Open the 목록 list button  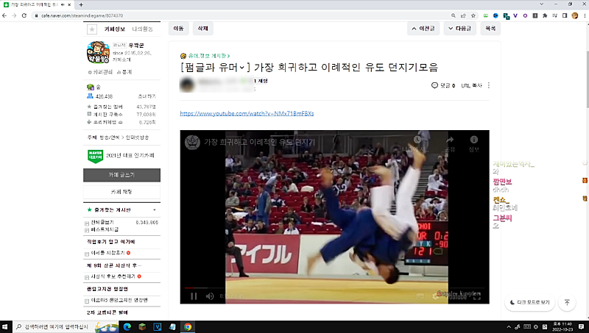[x=490, y=29]
